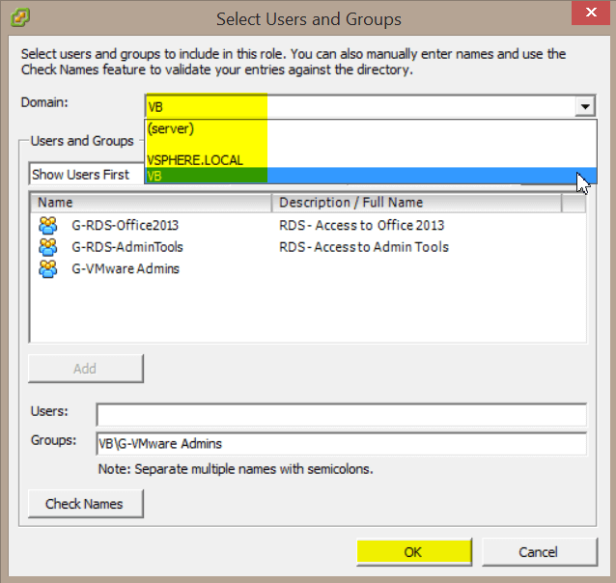The height and width of the screenshot is (583, 616).
Task: Select the G-RDS-AdminTools group row
Action: pyautogui.click(x=308, y=247)
